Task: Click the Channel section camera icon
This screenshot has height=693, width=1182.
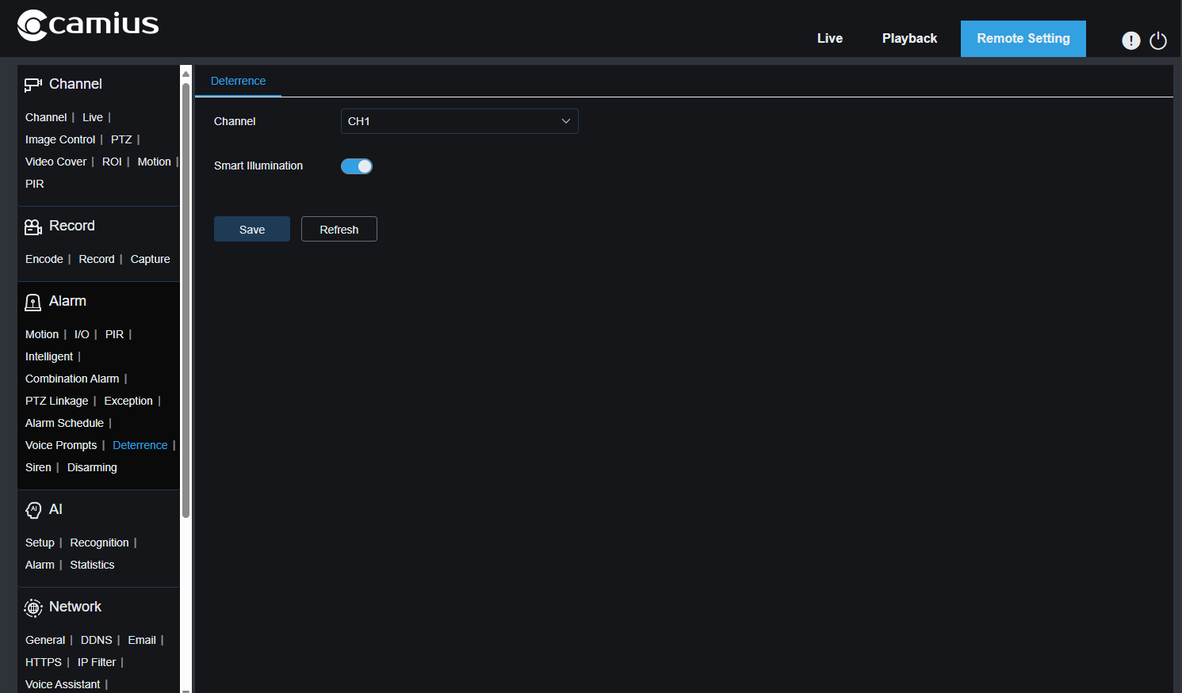Action: point(33,84)
